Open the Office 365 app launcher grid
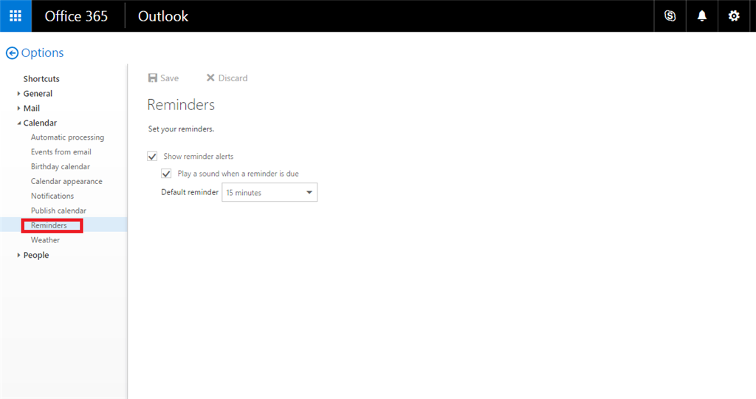756x399 pixels. click(16, 16)
